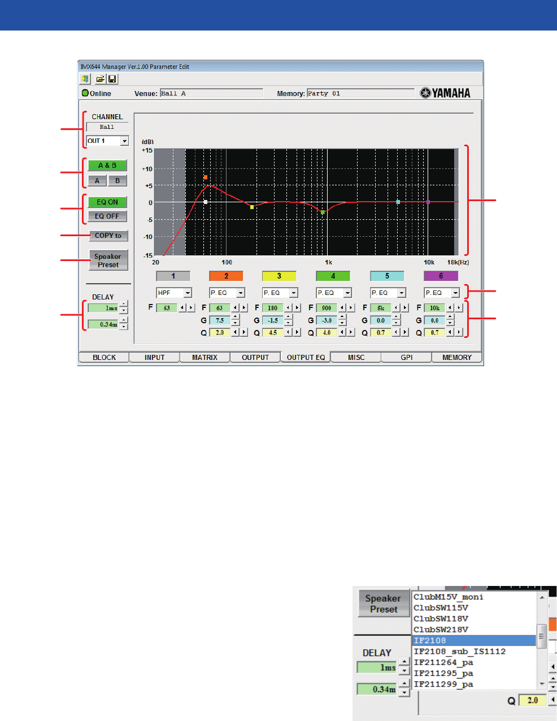Switch to the MATRIX tab
Screen dimensions: 557x721
tap(204, 358)
